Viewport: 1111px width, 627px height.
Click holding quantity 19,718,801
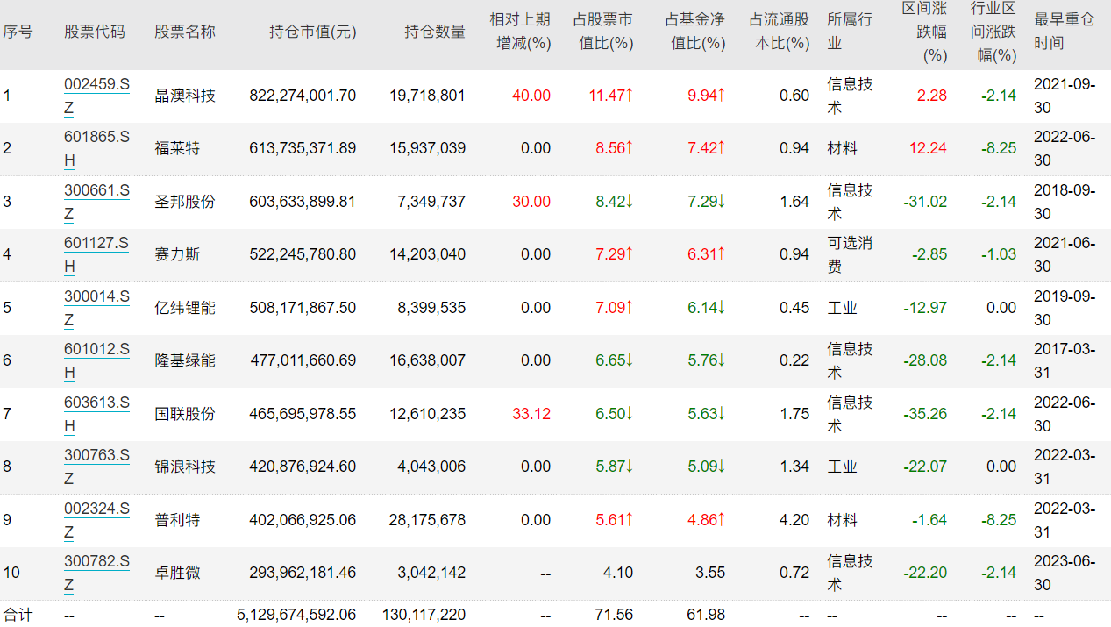tap(427, 96)
